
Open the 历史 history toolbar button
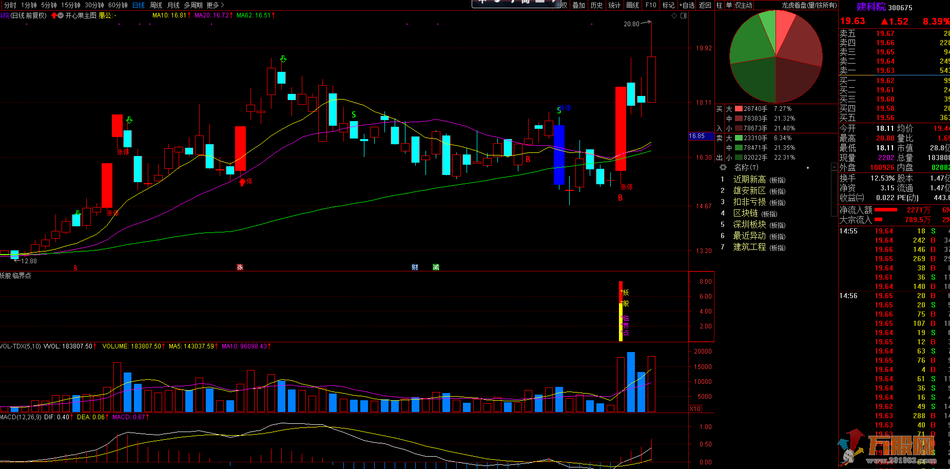point(597,5)
